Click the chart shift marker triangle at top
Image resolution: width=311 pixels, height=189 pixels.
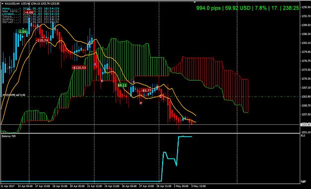(195, 2)
